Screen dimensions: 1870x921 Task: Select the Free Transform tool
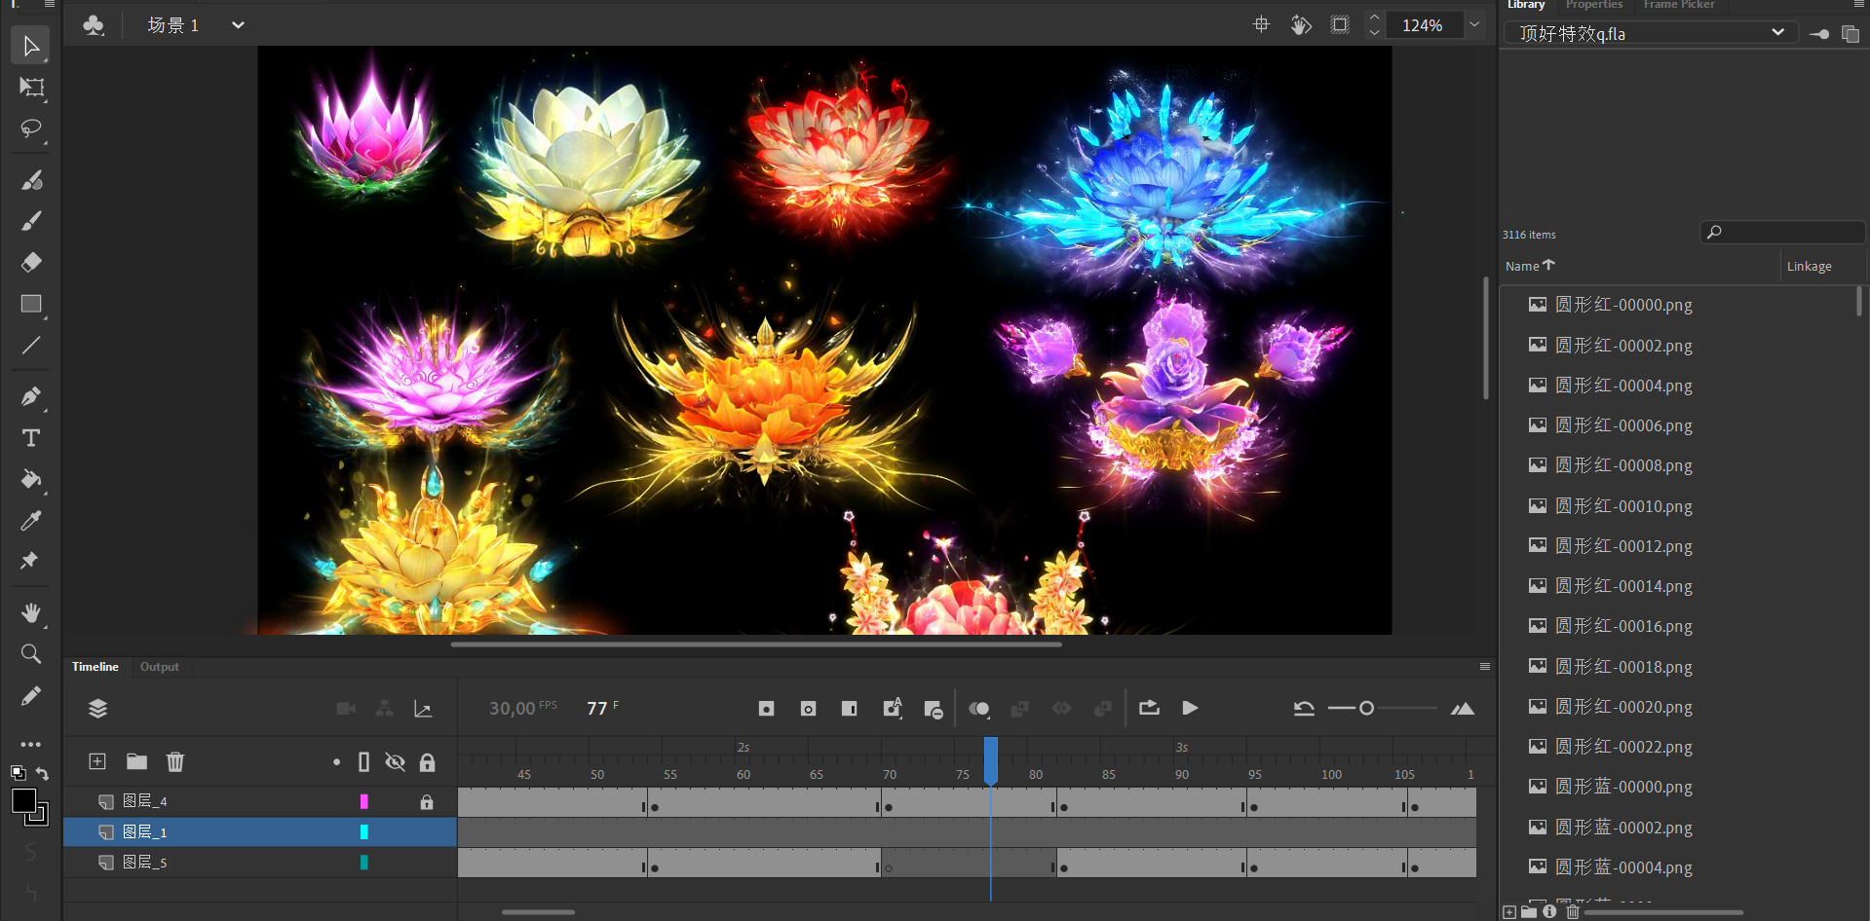coord(31,88)
